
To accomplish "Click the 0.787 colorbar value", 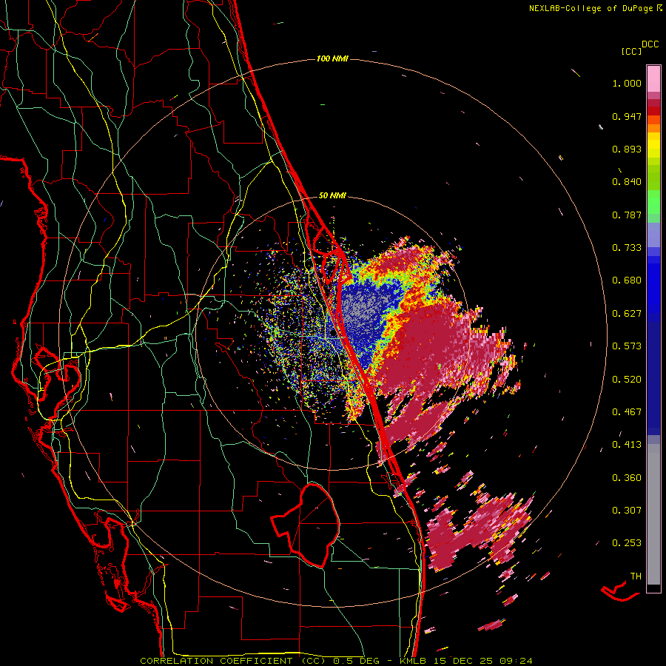I will [x=627, y=215].
